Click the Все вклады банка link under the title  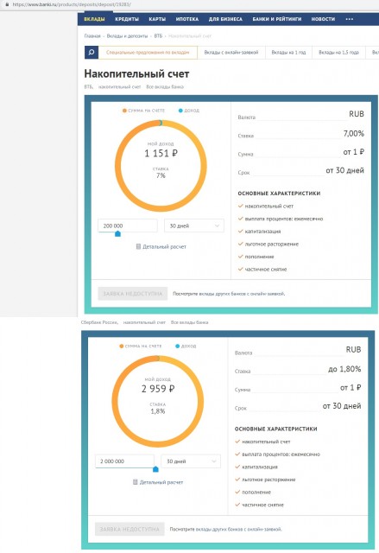[165, 86]
